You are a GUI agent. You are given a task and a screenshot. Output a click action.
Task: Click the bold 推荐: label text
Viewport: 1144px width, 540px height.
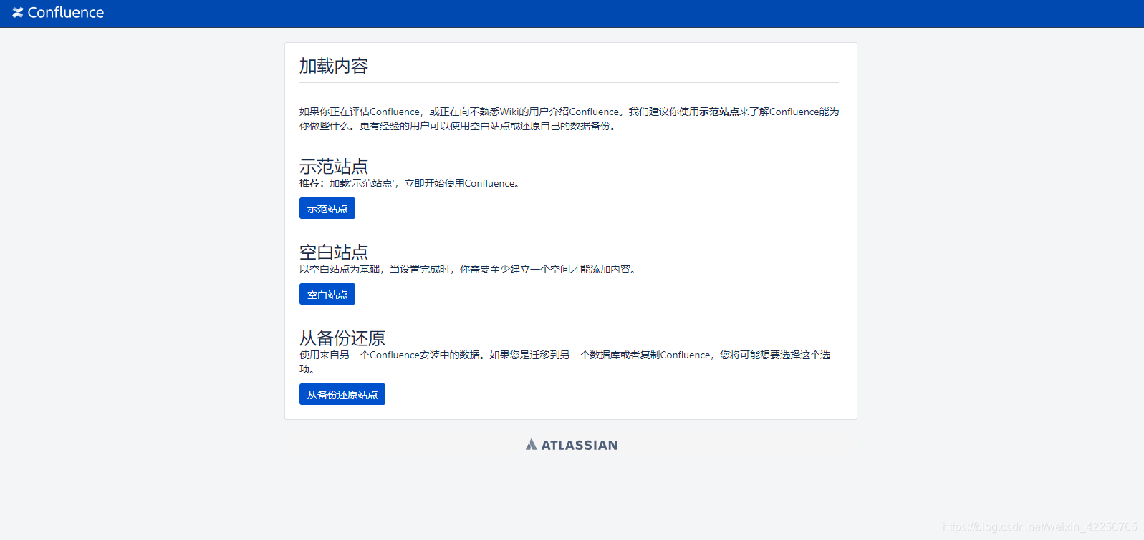pyautogui.click(x=312, y=183)
